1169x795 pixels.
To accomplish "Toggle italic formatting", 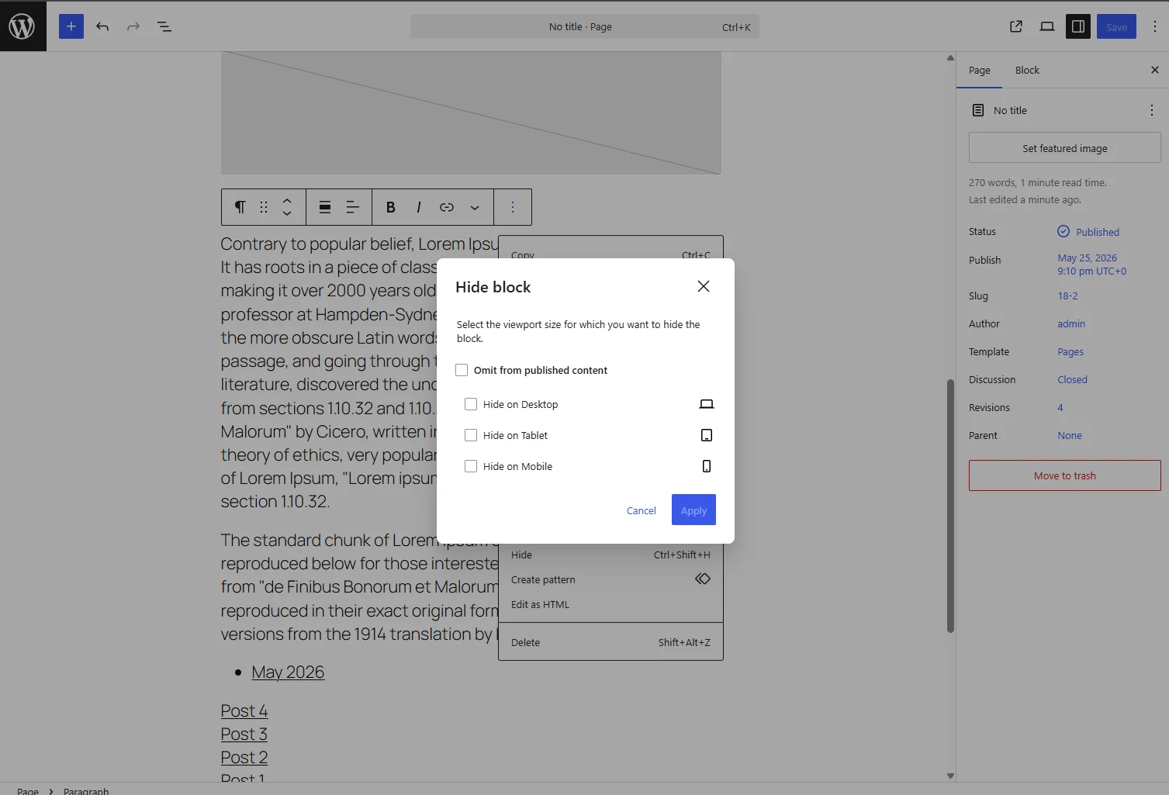I will coord(419,207).
